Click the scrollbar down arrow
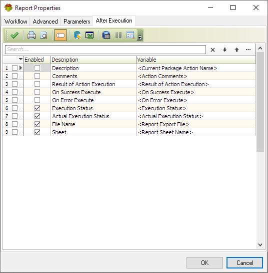This screenshot has height=273, width=268. 260,244
